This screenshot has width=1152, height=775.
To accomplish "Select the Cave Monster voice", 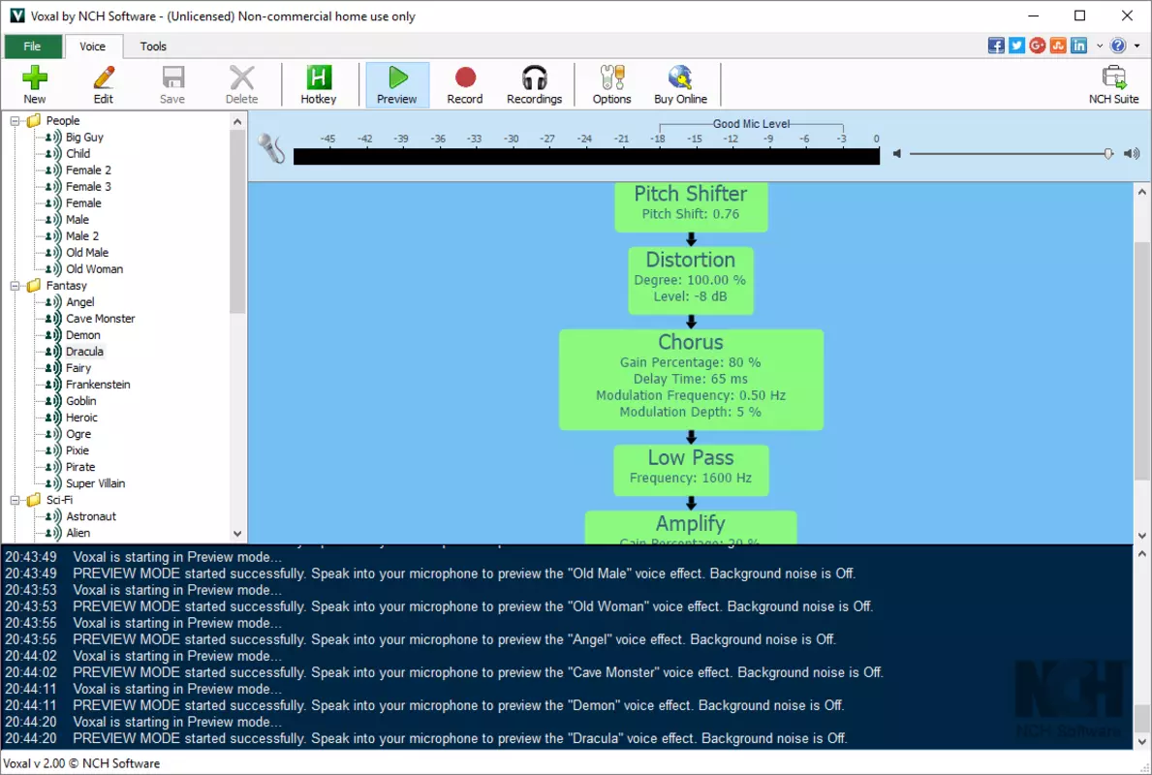I will point(101,319).
